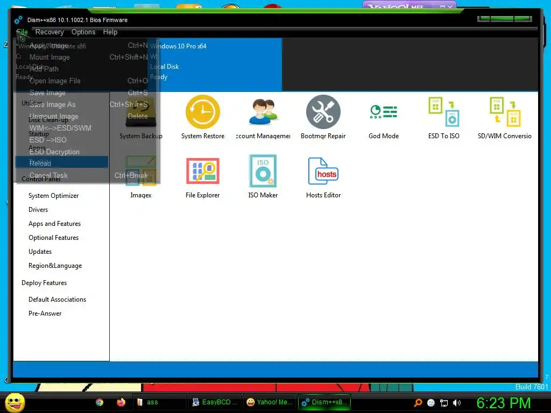This screenshot has height=413, width=551.
Task: Click the smiley Start button
Action: click(x=15, y=402)
